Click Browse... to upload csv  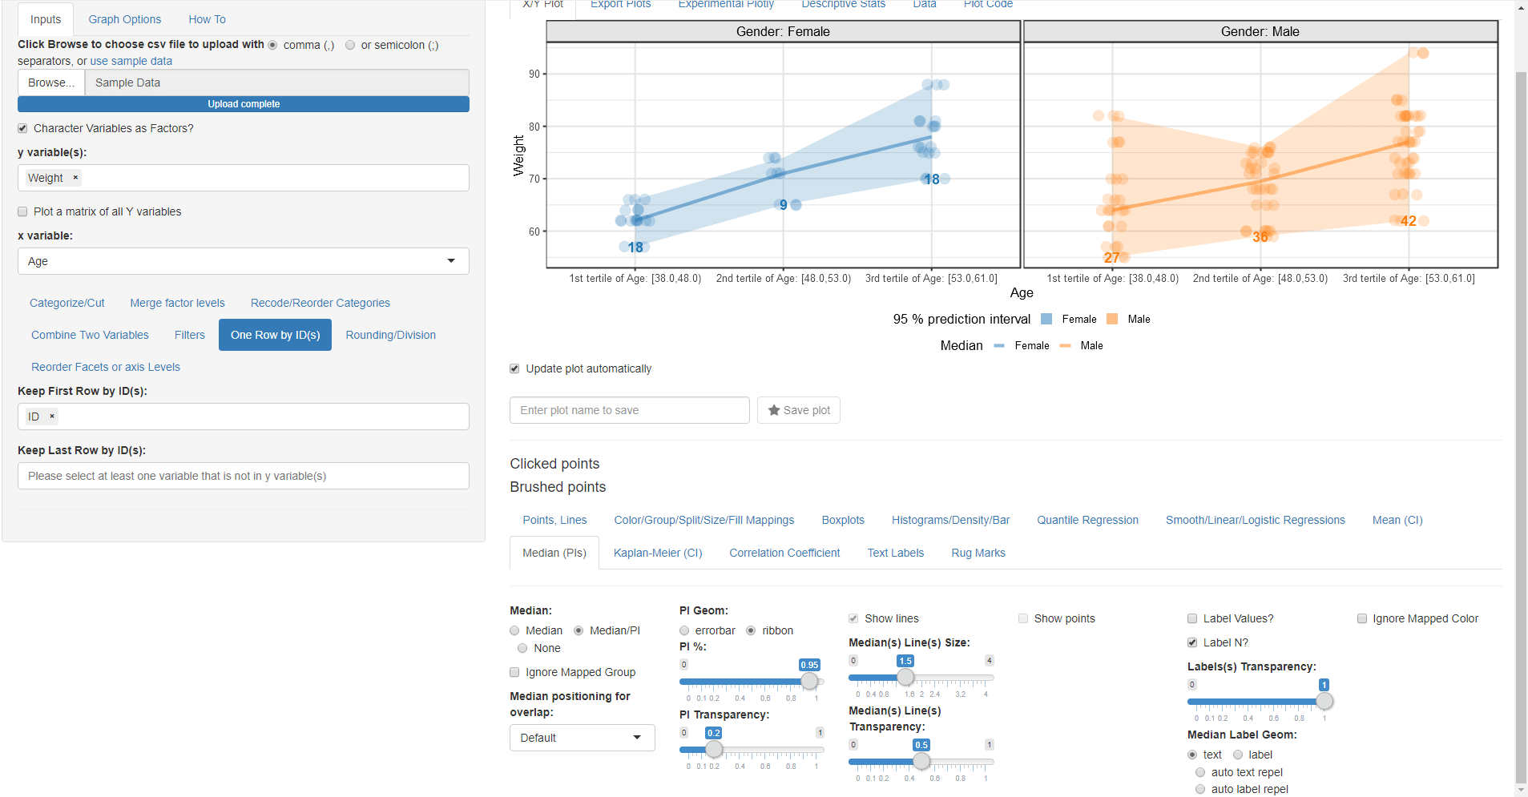[51, 83]
